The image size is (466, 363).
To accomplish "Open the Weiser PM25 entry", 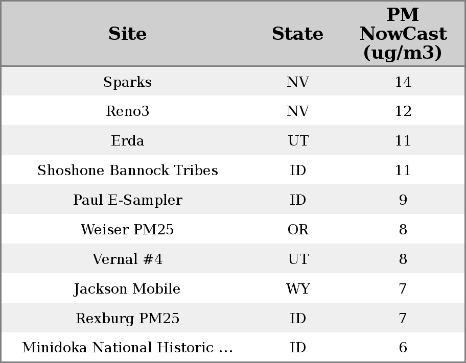I will pos(127,230).
